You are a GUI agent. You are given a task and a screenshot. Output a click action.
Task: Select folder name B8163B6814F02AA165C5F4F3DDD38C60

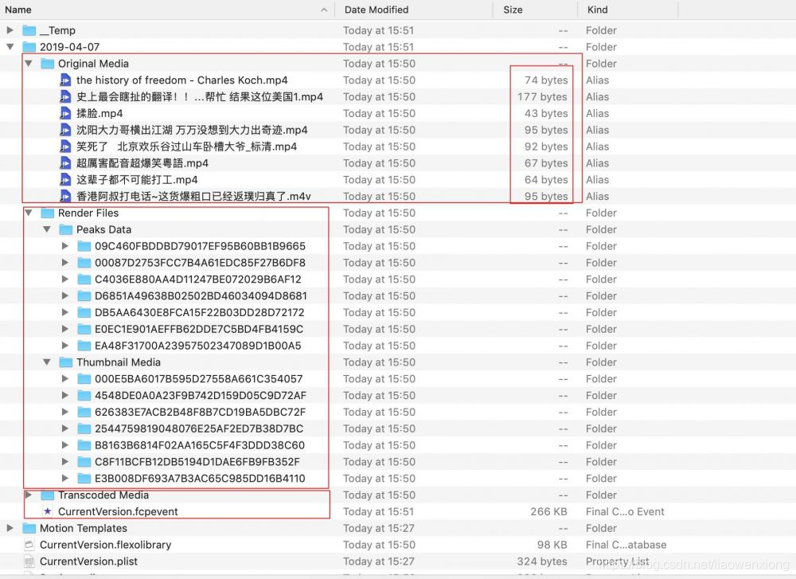coord(200,445)
